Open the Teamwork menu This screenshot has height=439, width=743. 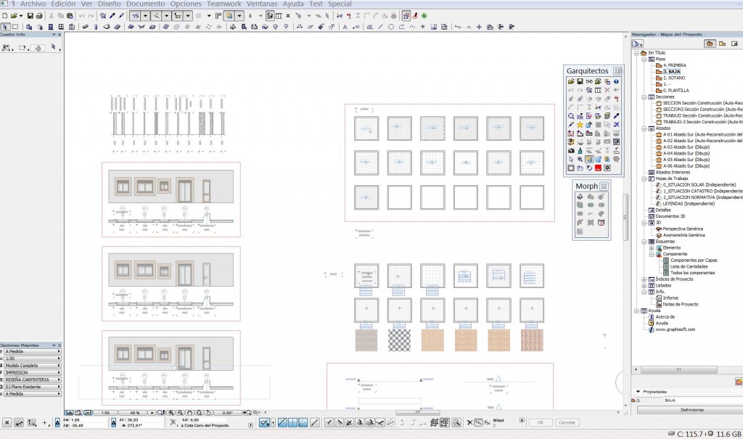point(224,4)
